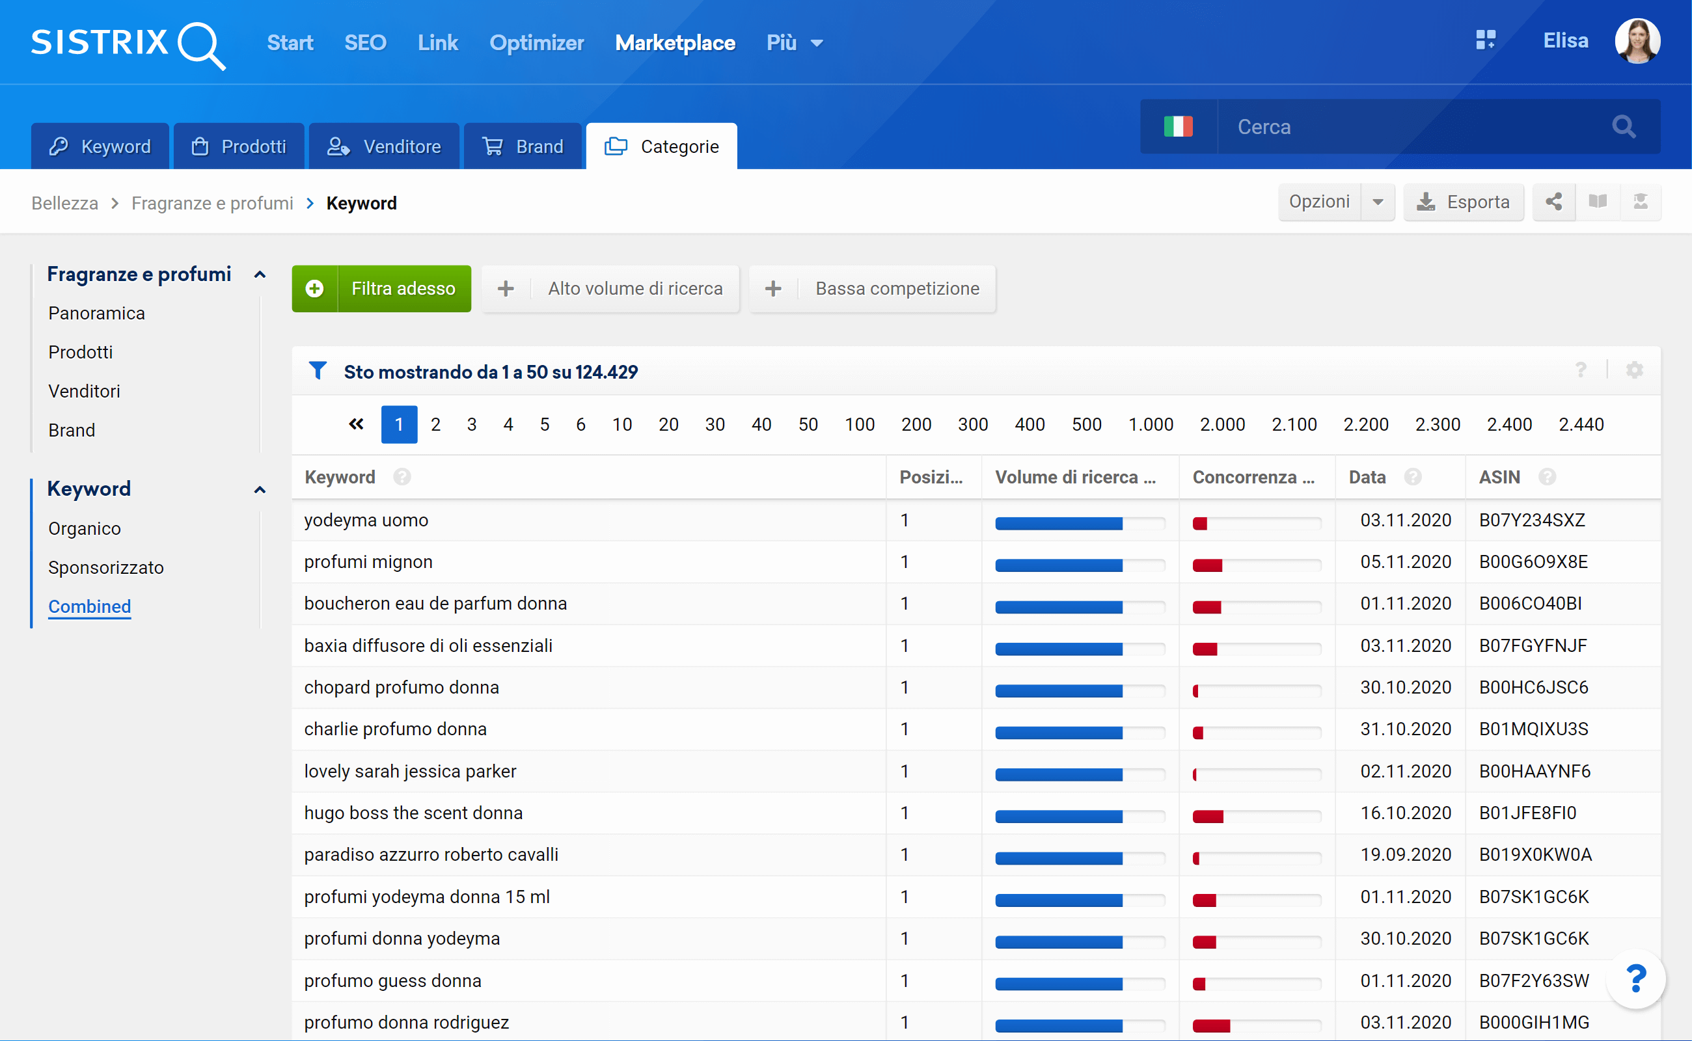Click help icon beside Data column header
The height and width of the screenshot is (1041, 1692).
tap(1413, 476)
